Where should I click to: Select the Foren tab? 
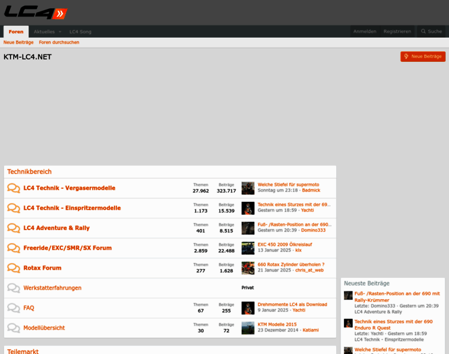(16, 31)
